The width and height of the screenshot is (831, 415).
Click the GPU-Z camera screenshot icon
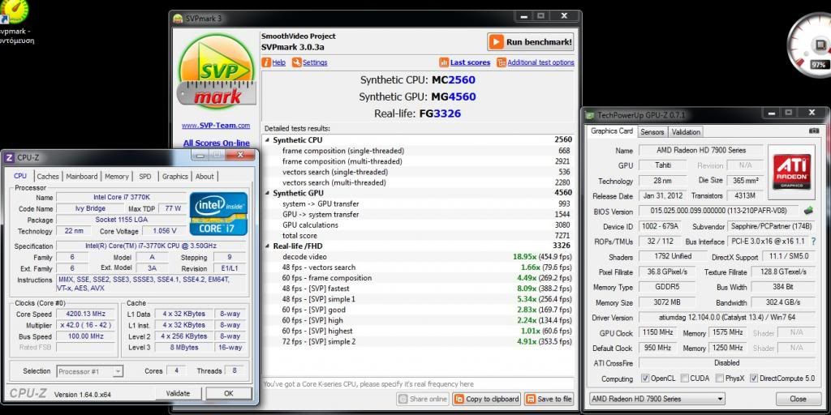point(814,130)
